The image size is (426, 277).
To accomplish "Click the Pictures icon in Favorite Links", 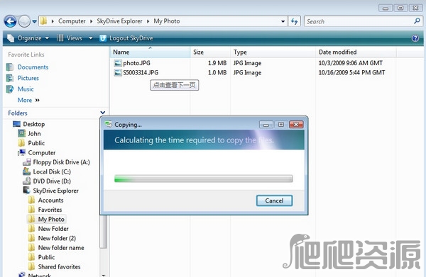I will [x=10, y=78].
